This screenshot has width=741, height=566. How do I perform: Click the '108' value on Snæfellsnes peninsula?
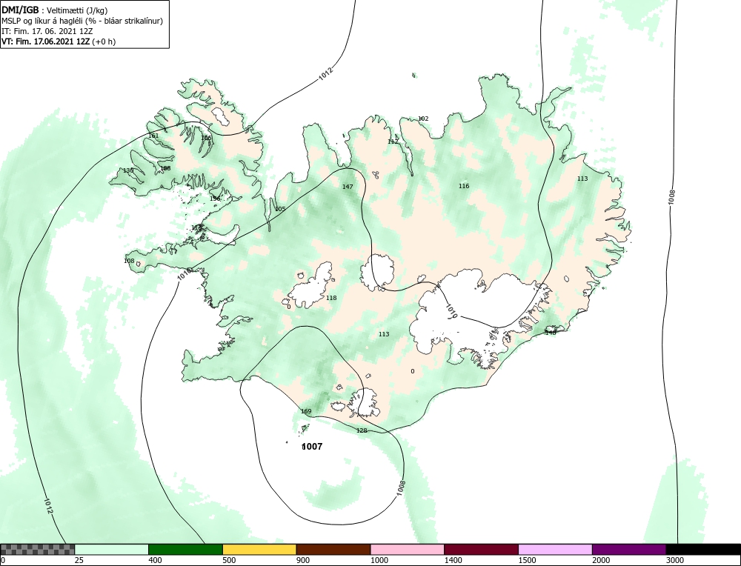point(129,261)
